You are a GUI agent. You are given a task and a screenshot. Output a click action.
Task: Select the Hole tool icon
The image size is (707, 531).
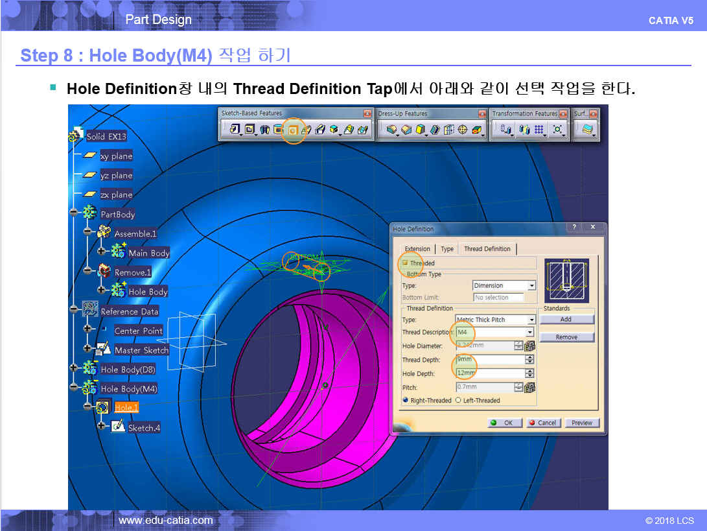coord(293,130)
